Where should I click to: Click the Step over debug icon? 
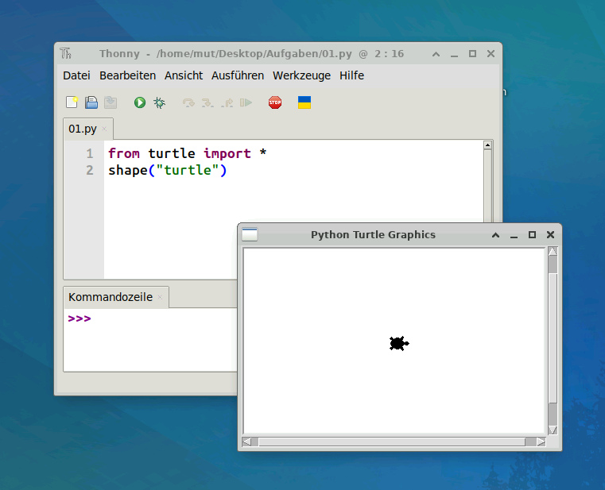pyautogui.click(x=188, y=102)
